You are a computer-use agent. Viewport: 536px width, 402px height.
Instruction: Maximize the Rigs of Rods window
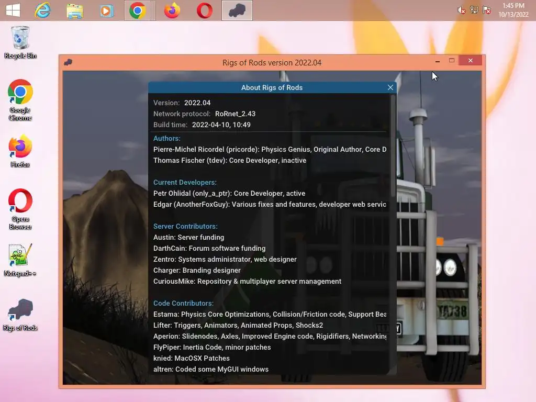(452, 61)
